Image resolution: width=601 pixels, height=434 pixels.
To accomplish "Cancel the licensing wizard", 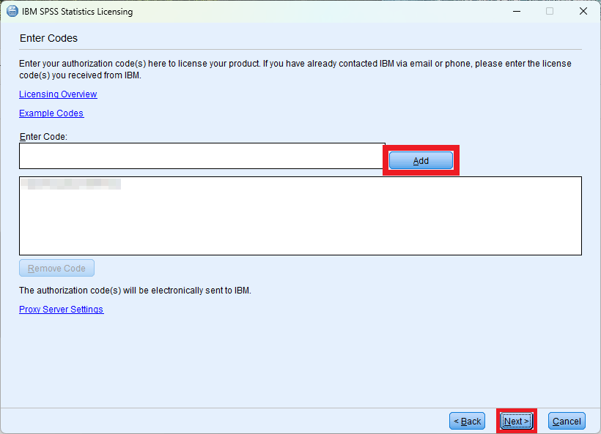I will click(x=567, y=421).
